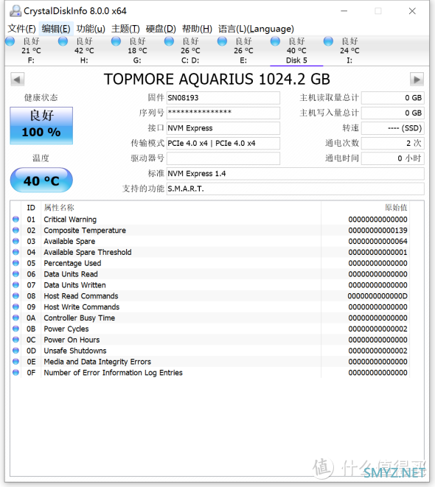Click status dot for Number of Error Information Log Entries

point(15,372)
